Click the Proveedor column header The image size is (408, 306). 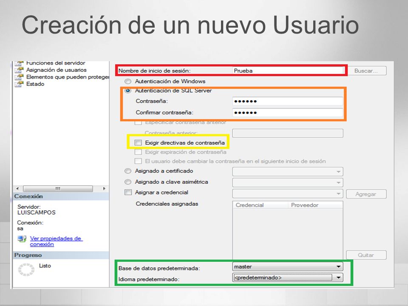pyautogui.click(x=315, y=205)
